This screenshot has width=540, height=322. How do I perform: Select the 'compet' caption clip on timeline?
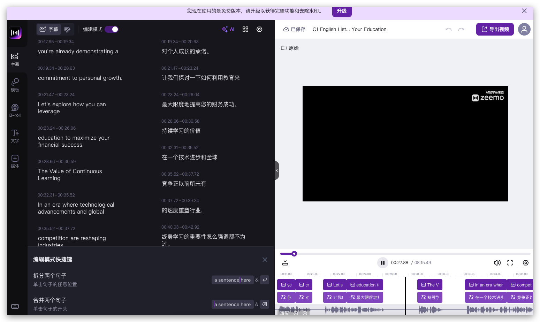(520, 285)
